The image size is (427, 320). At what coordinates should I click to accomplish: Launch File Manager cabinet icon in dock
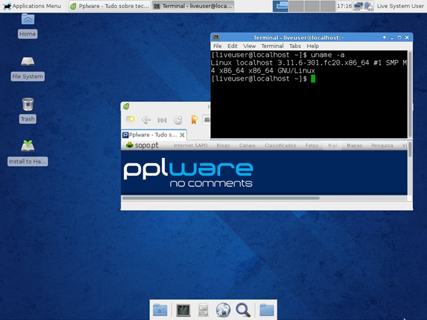203,309
